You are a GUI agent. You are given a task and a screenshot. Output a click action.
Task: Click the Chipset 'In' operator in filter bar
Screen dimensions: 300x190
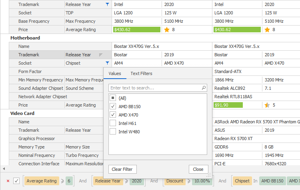pyautogui.click(x=255, y=181)
